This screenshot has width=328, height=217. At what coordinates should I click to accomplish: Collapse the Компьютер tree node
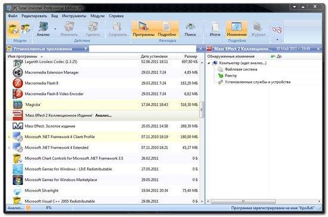209,63
